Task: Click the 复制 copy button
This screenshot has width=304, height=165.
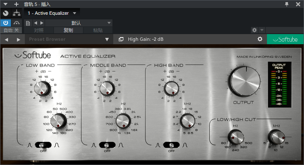Action: (68, 30)
